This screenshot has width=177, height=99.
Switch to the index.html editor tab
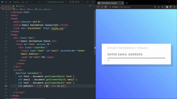point(7,6)
